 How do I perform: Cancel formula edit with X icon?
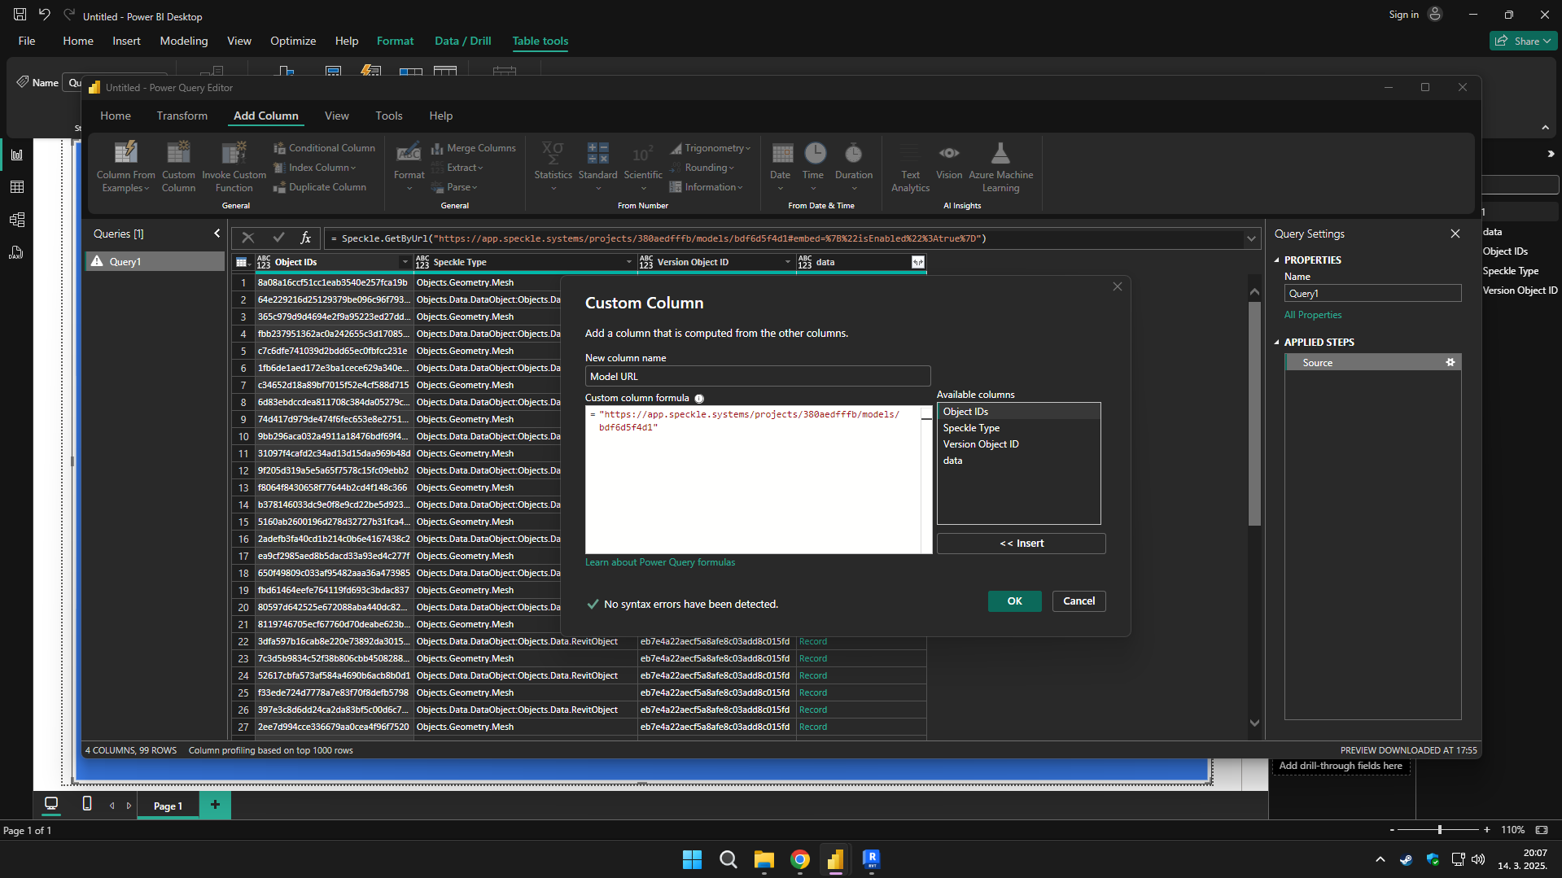(x=248, y=238)
